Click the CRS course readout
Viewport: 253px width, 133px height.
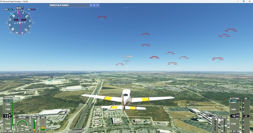[31, 10]
